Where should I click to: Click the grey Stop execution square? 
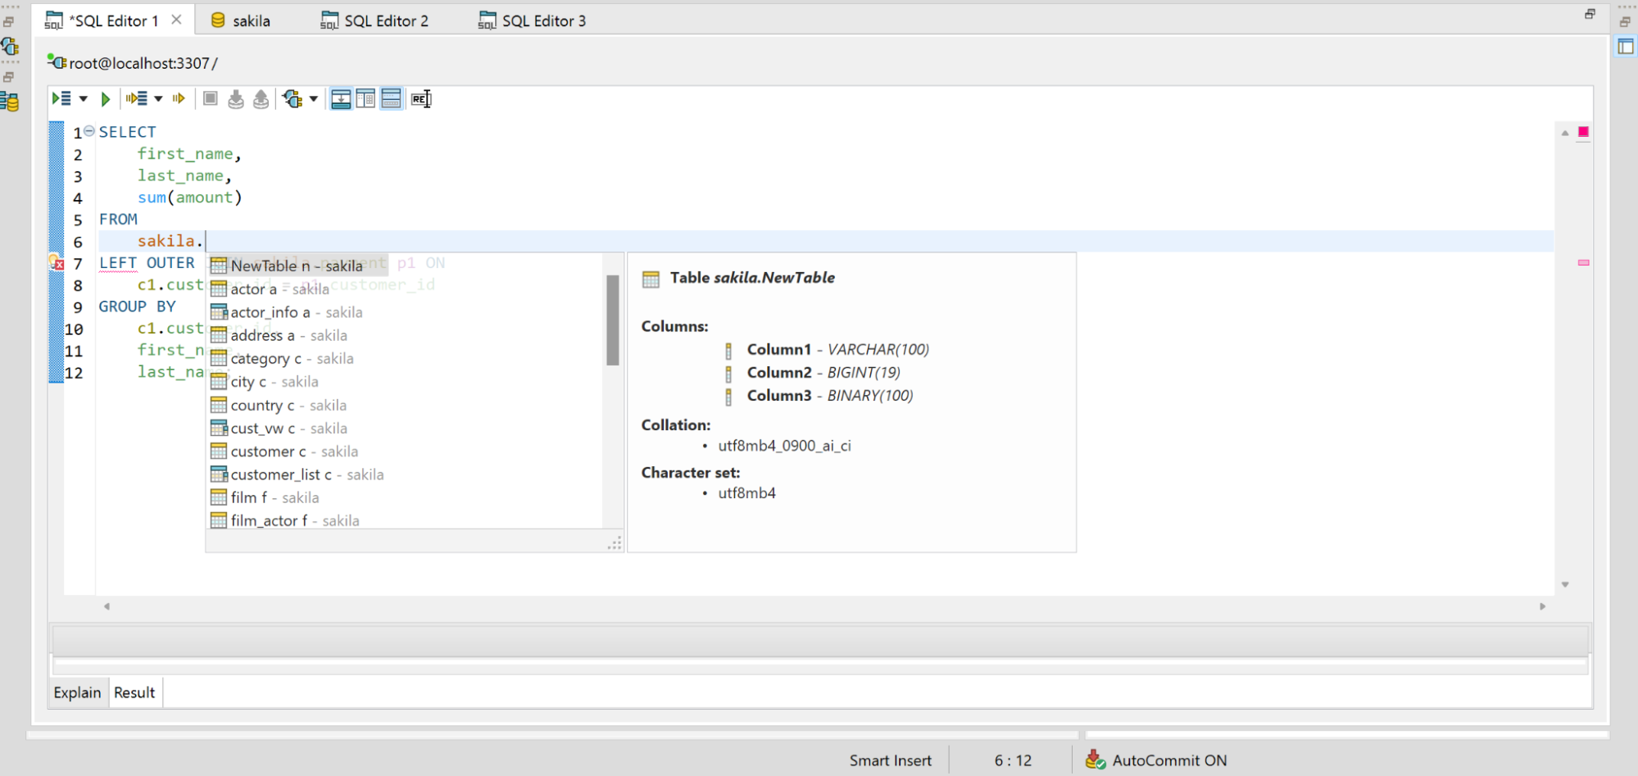point(211,99)
